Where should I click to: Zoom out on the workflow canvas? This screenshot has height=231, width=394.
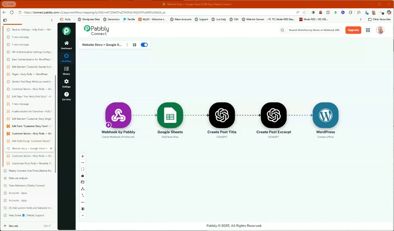pos(83,163)
